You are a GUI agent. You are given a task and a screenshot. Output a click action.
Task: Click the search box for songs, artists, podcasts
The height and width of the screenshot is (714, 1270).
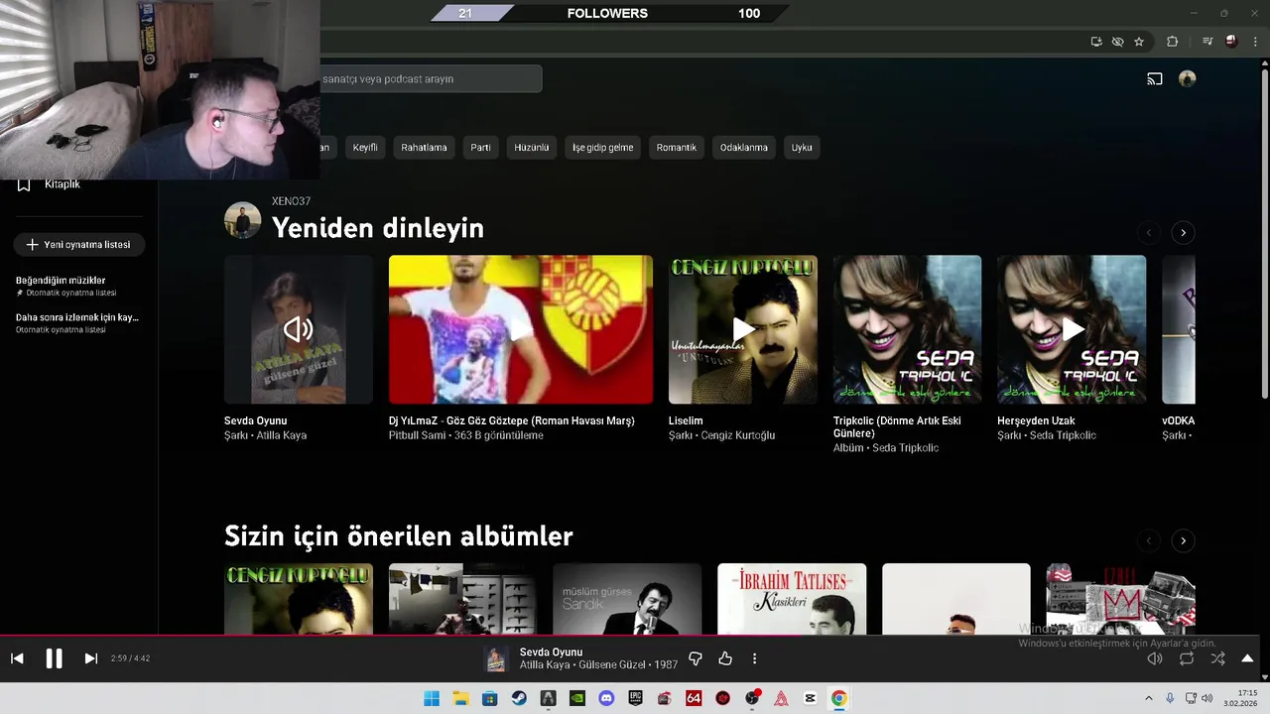pyautogui.click(x=431, y=79)
